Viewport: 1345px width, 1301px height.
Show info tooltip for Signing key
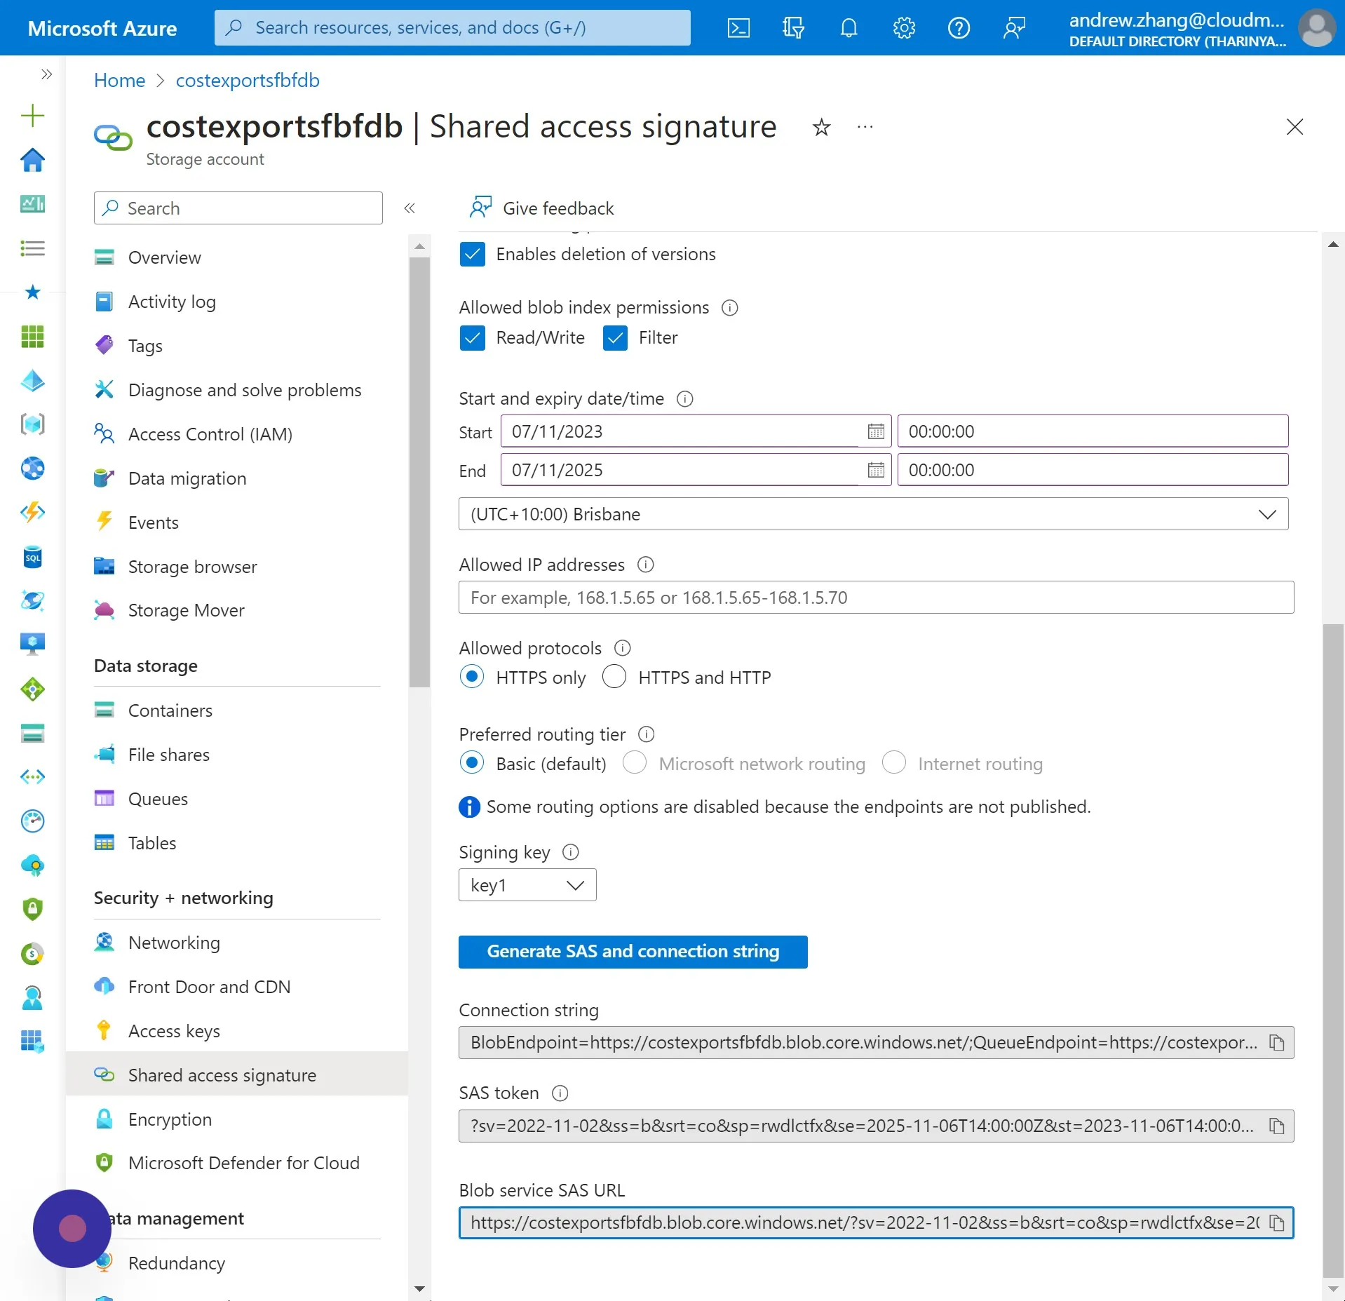[571, 852]
